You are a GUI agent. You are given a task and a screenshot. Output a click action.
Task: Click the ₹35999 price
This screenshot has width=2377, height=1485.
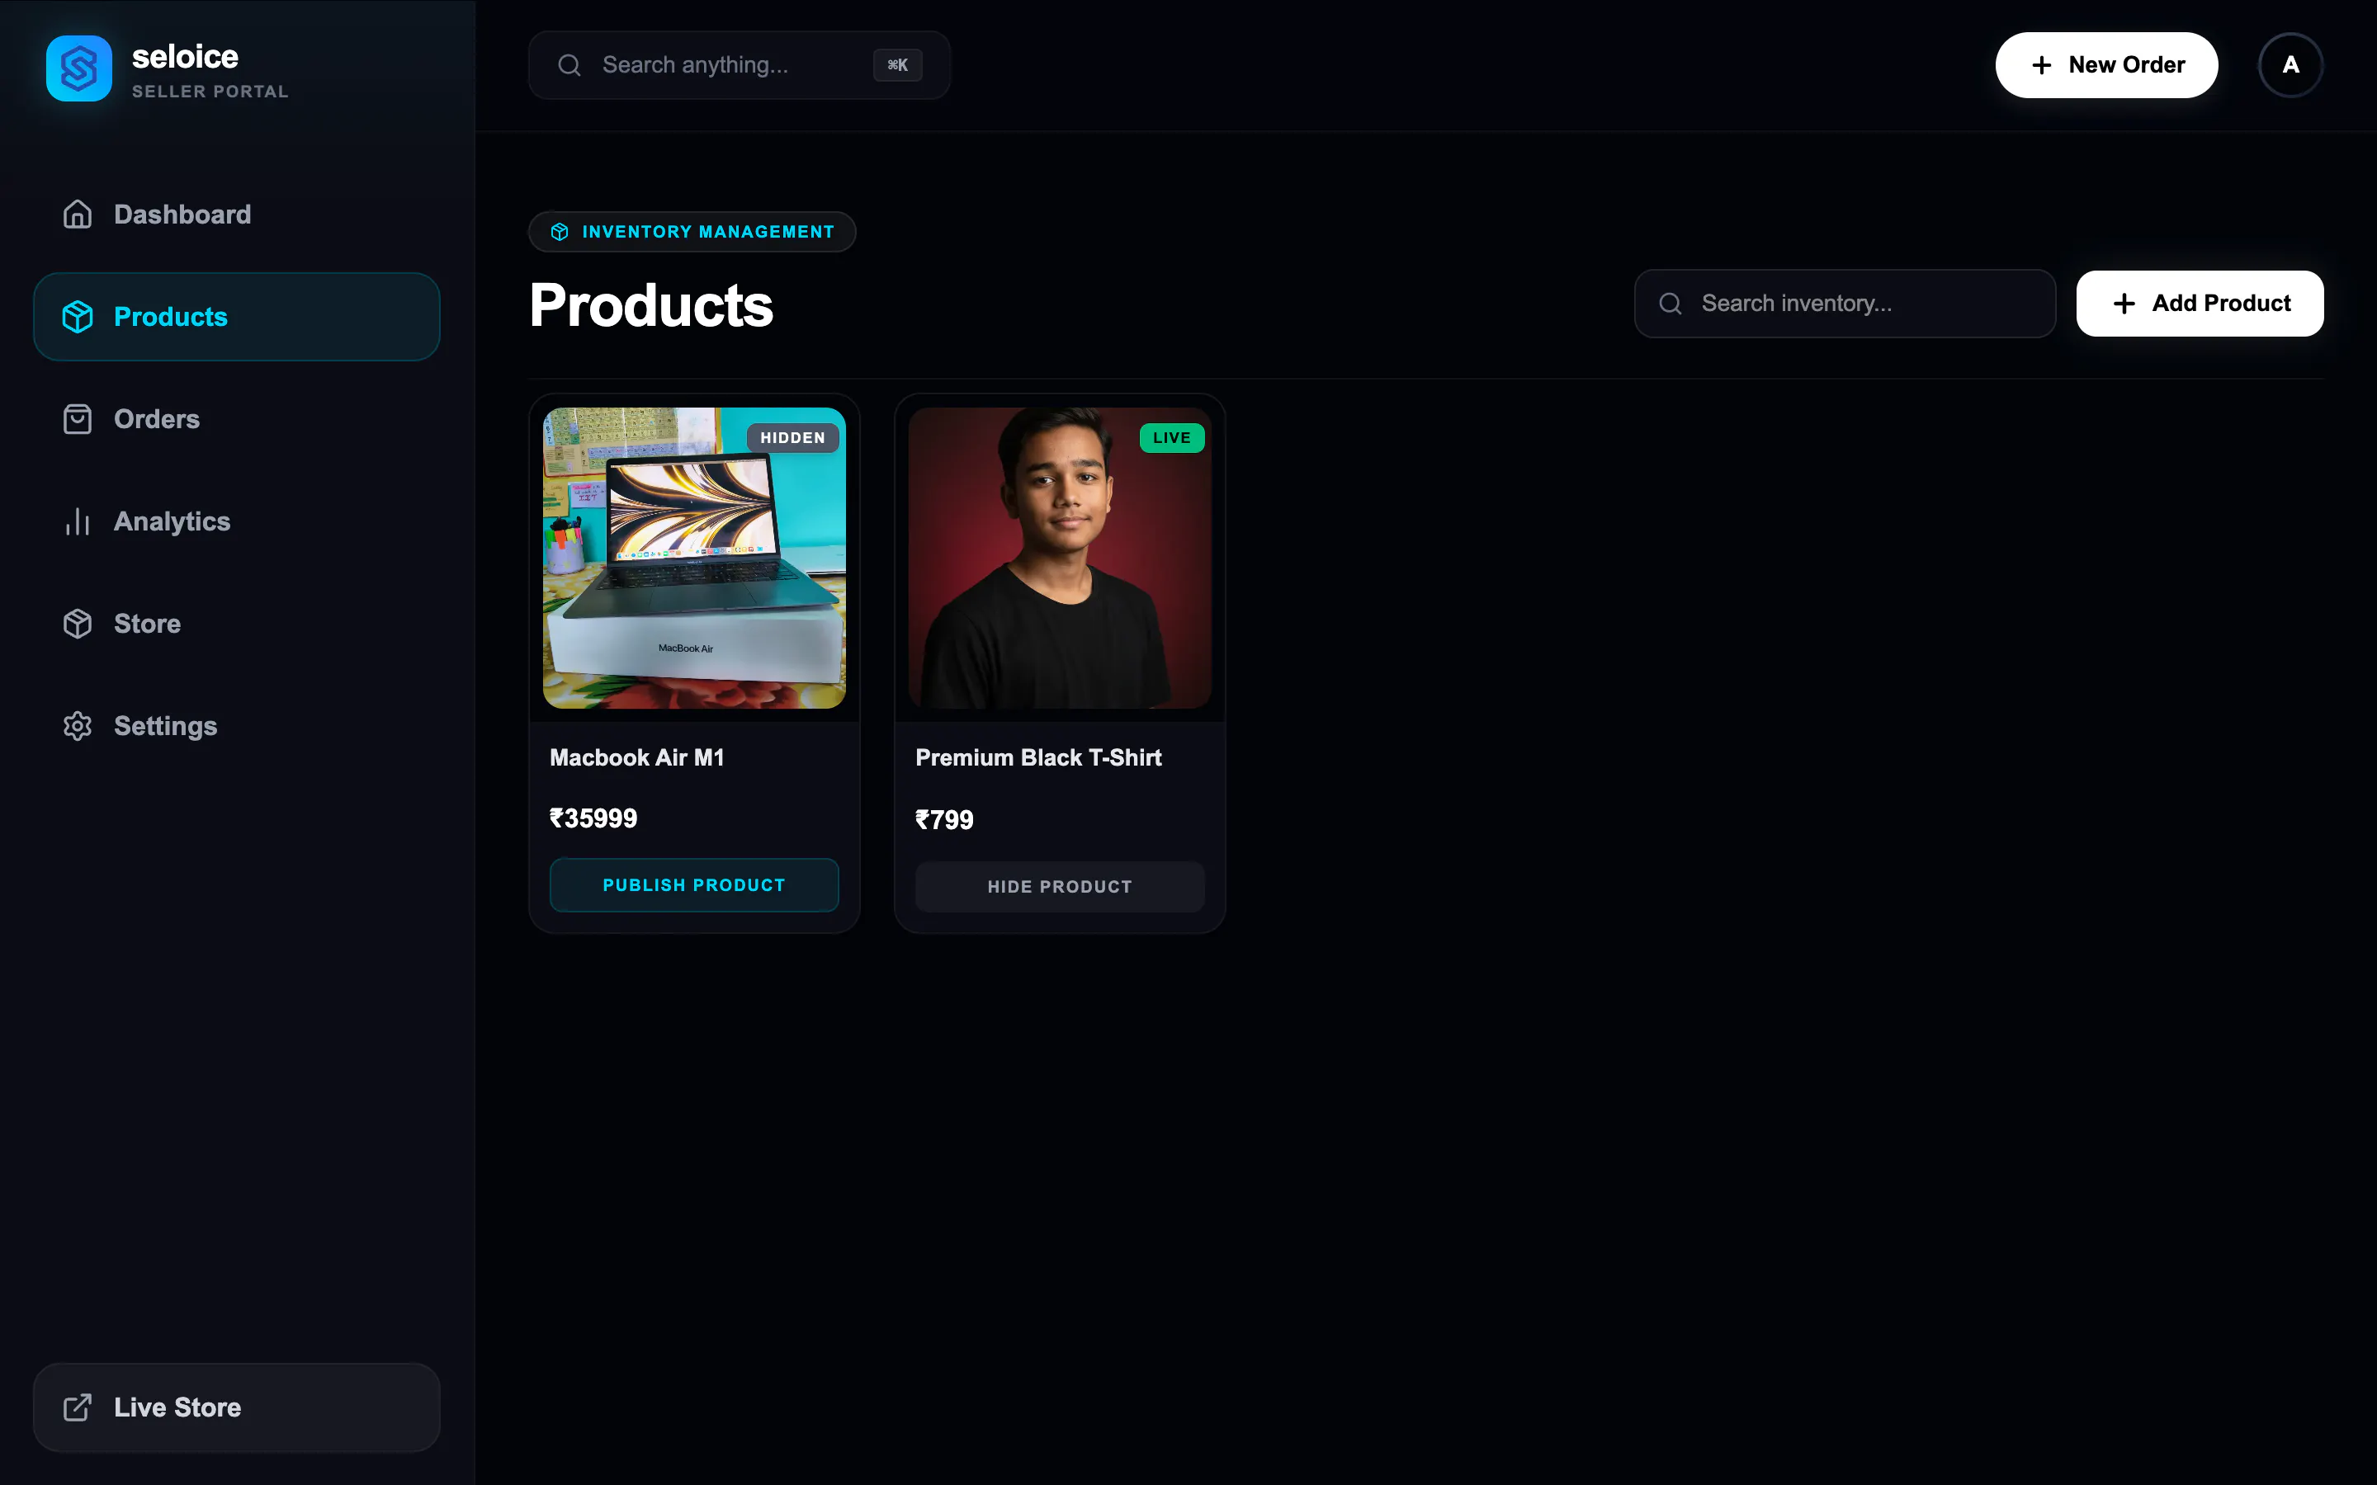point(593,818)
